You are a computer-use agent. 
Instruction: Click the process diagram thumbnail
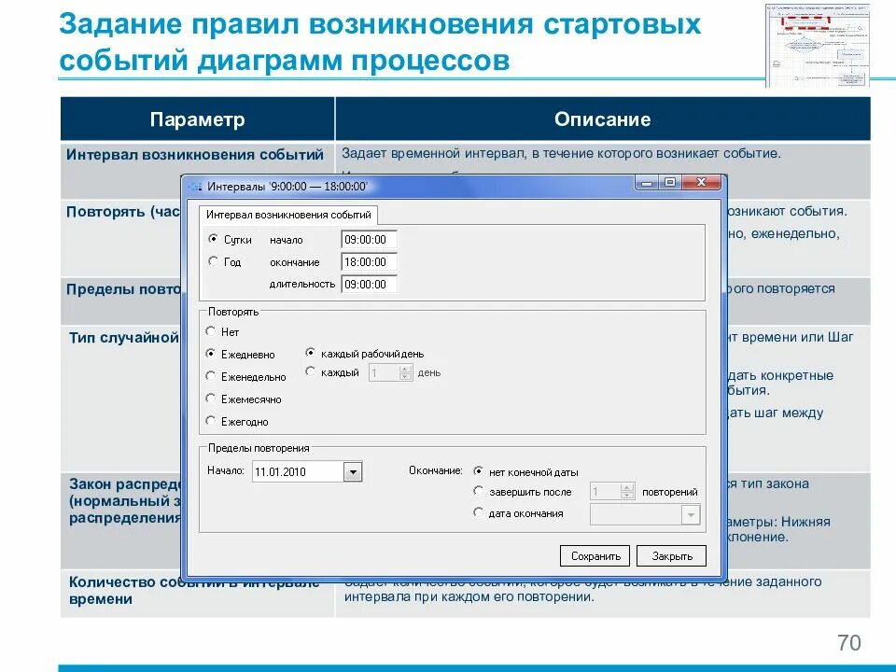818,46
